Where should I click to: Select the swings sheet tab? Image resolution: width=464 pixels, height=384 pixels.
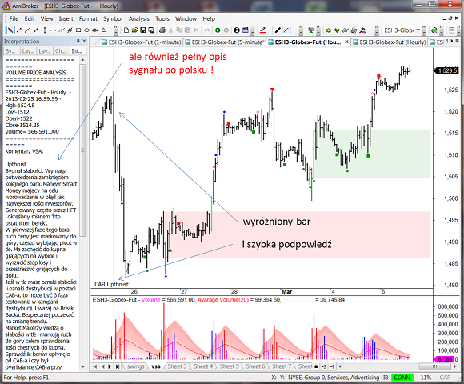click(x=135, y=366)
